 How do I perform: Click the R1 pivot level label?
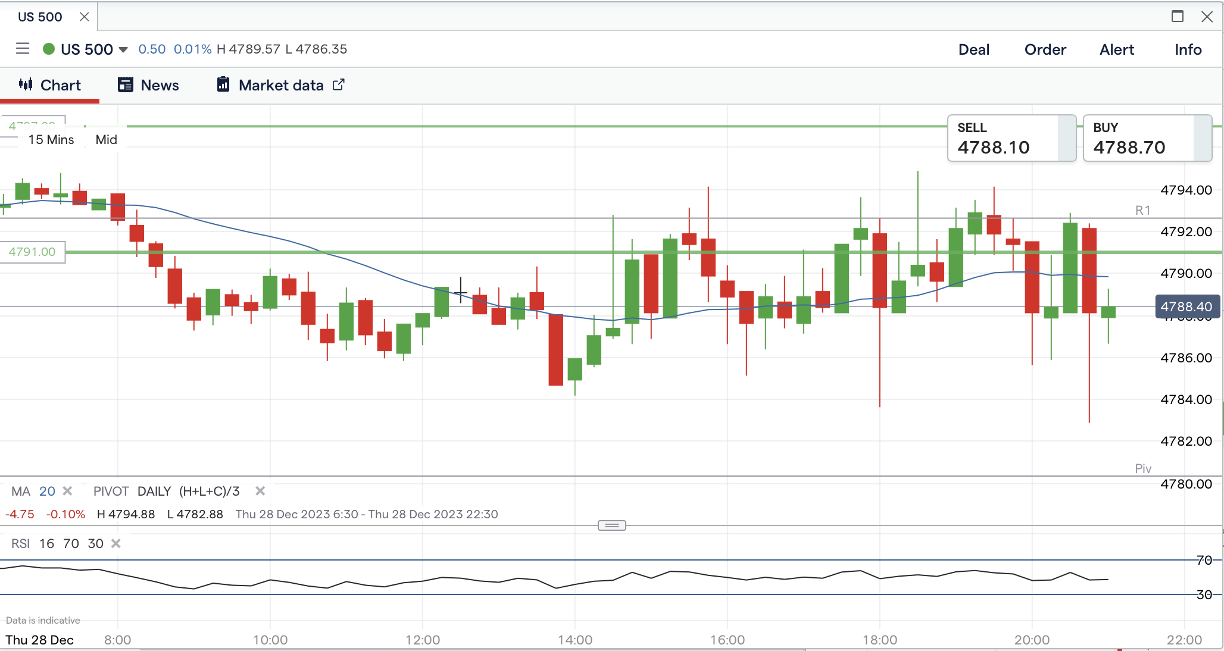click(1143, 210)
